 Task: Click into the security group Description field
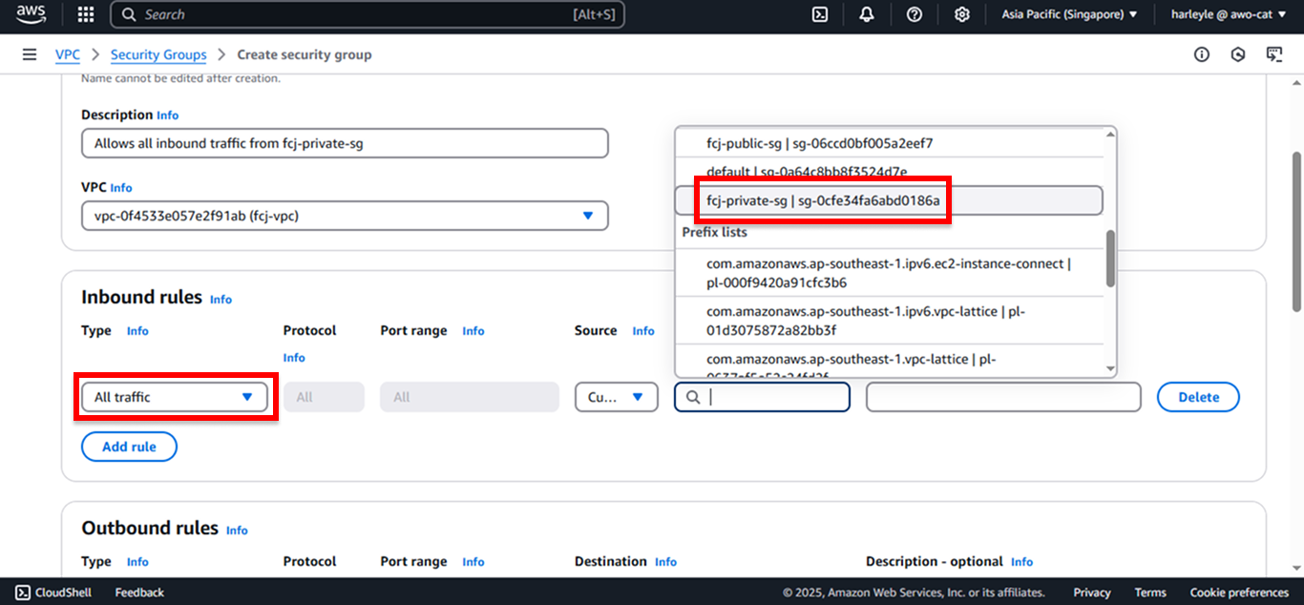coord(345,143)
